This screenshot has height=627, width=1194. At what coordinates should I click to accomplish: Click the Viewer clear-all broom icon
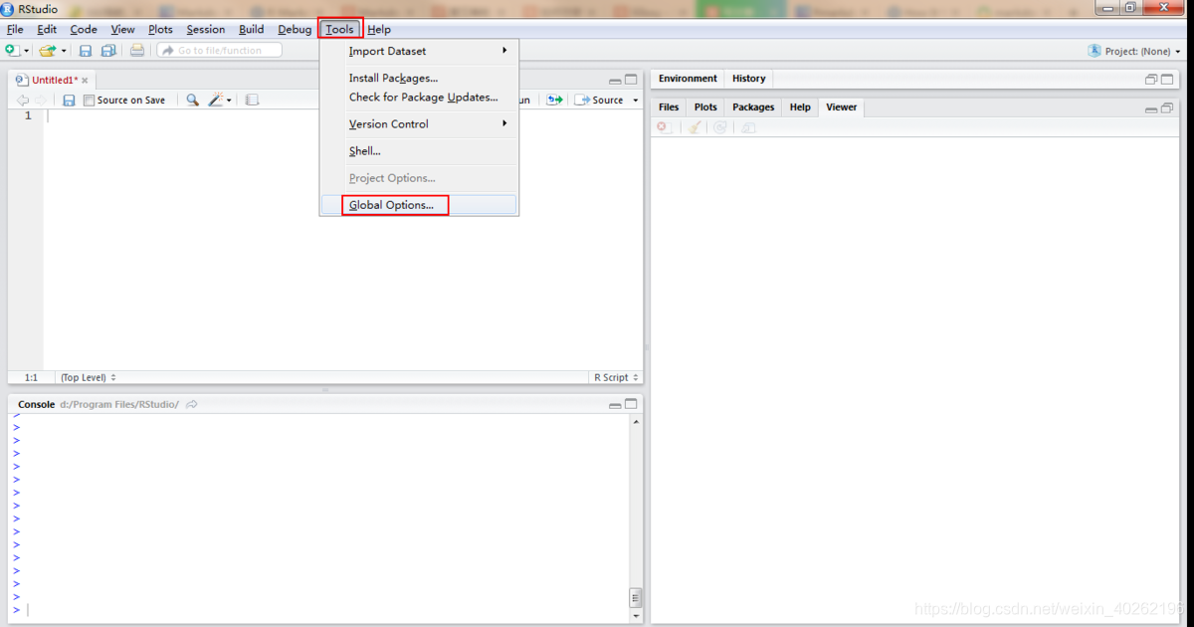click(696, 128)
